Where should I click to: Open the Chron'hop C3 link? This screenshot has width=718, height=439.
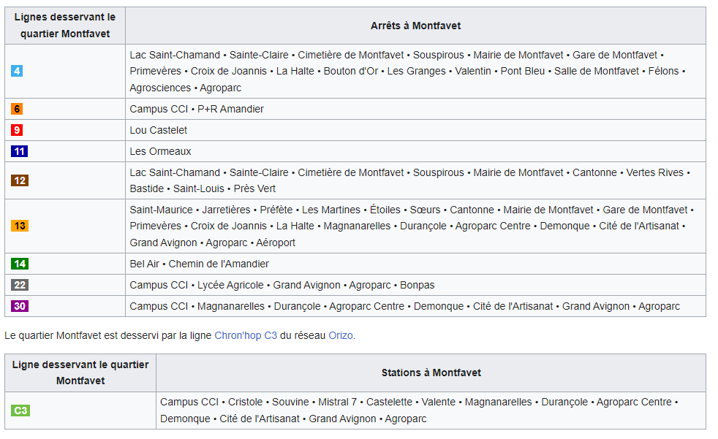(246, 335)
